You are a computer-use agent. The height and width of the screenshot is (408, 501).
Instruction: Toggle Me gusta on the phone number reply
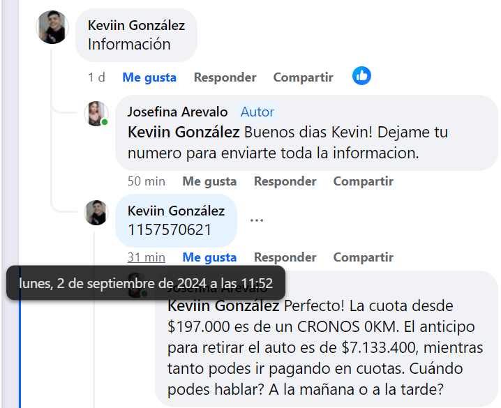[x=209, y=257]
